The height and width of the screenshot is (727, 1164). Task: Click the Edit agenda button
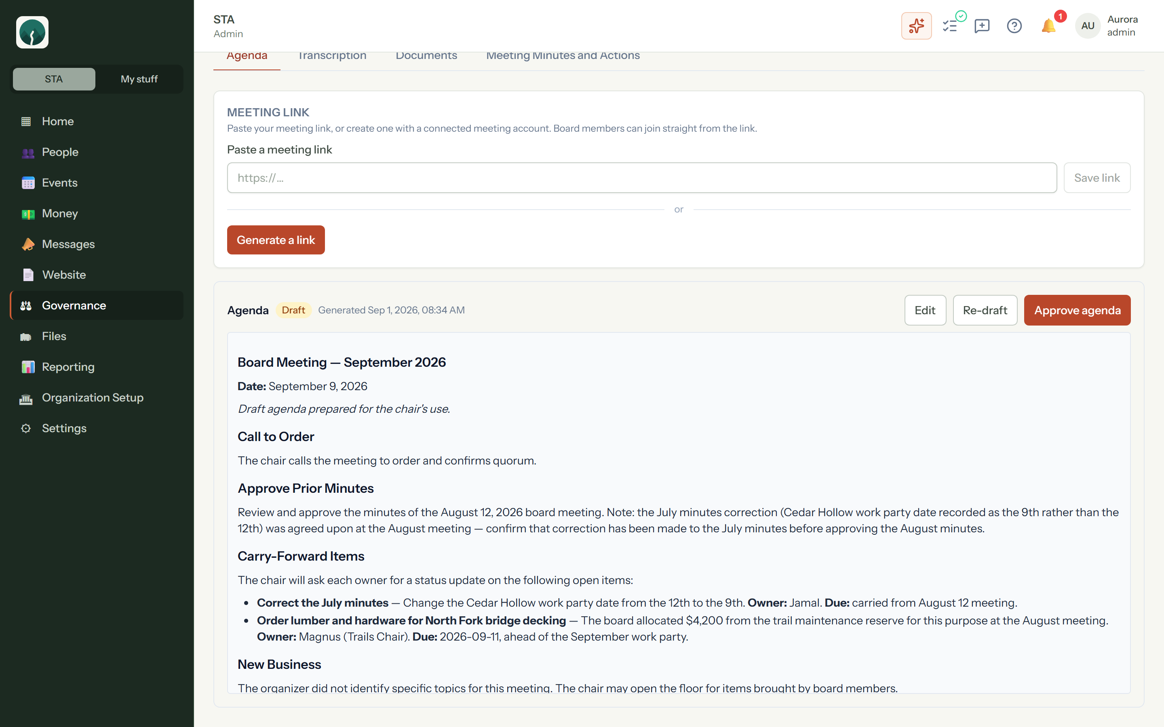point(925,310)
